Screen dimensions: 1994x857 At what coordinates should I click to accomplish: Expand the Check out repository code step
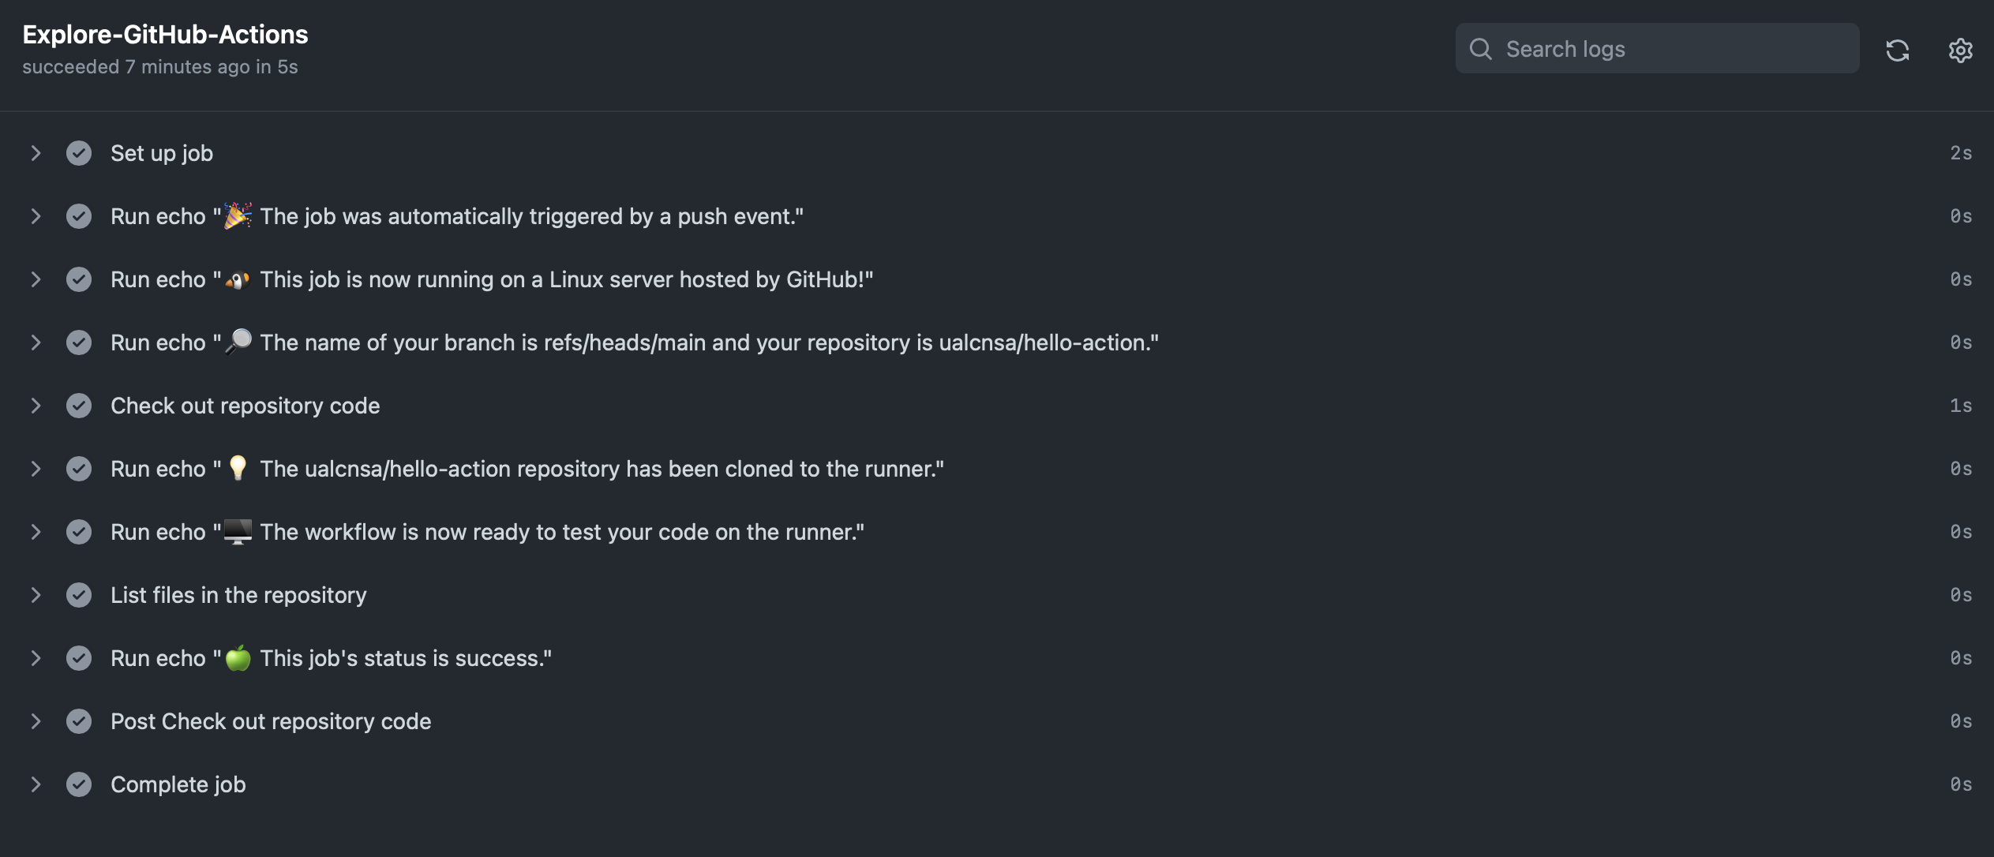click(36, 406)
